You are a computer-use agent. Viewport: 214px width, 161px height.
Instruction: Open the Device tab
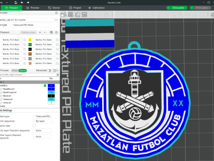pos(54,8)
